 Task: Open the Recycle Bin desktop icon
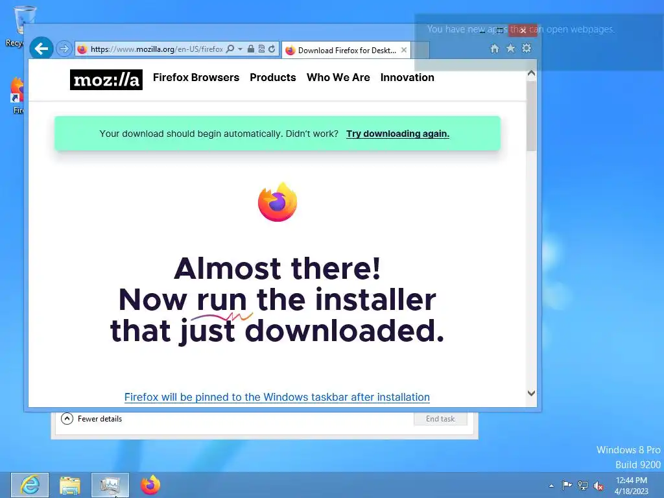tap(19, 26)
